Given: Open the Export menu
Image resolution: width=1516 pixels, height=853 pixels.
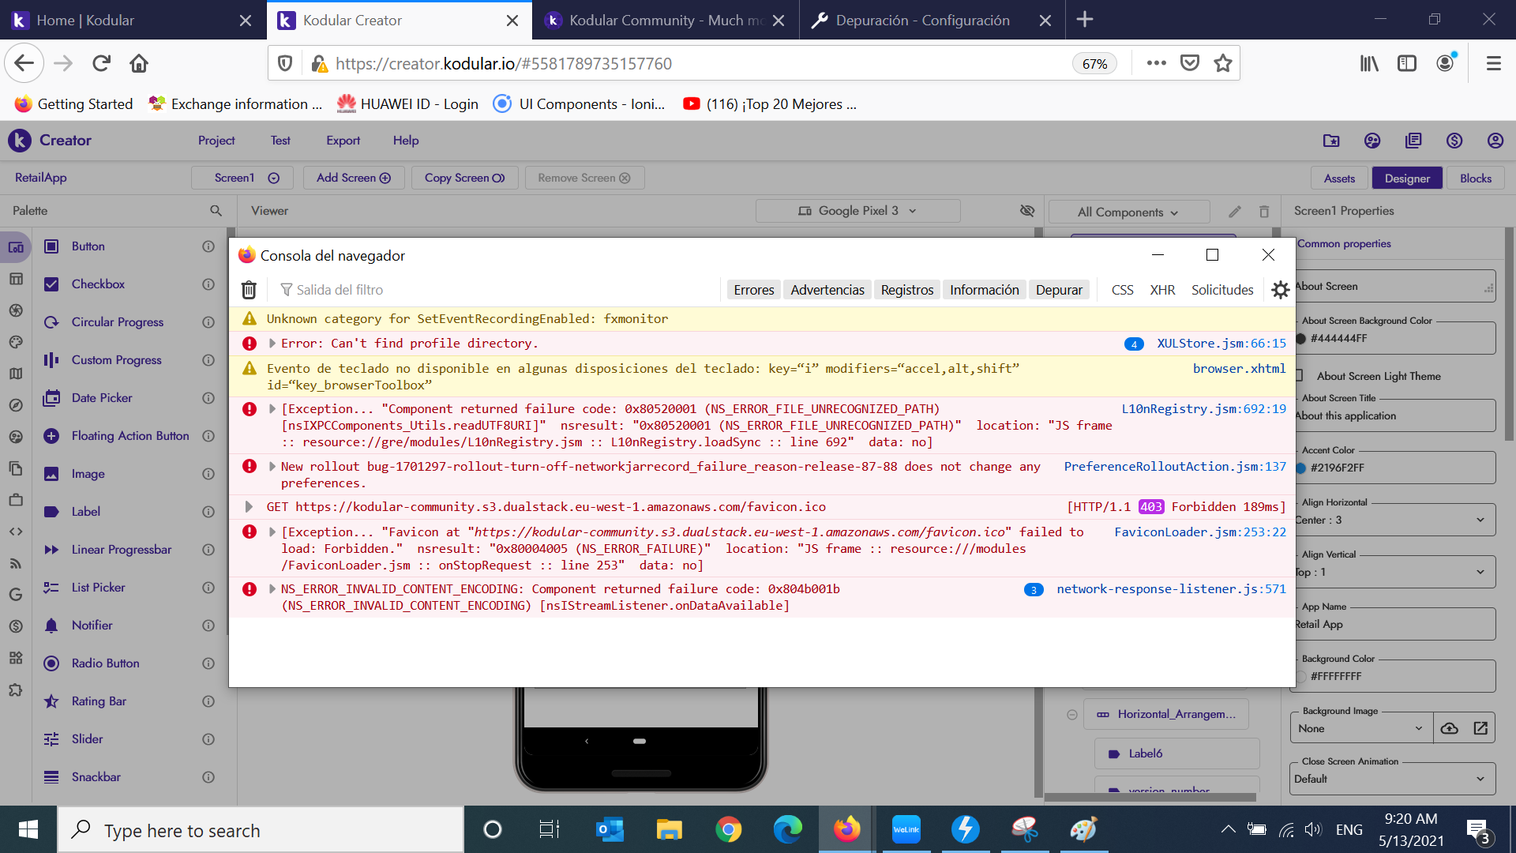Looking at the screenshot, I should pos(343,141).
